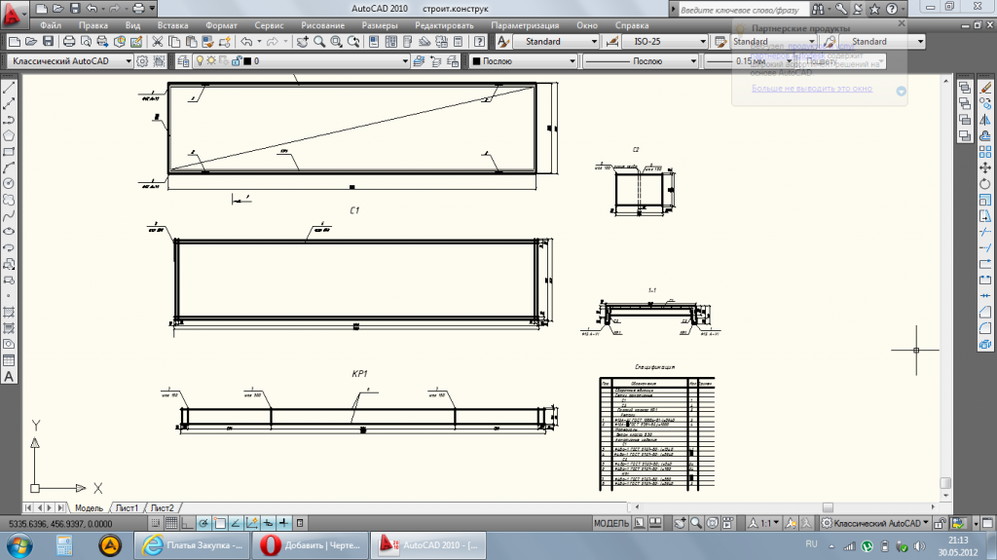
Task: Select the Table draw tool
Action: (9, 360)
